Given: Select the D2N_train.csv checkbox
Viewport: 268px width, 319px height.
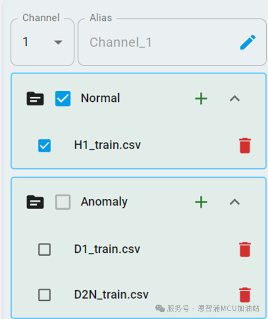Looking at the screenshot, I should (44, 295).
